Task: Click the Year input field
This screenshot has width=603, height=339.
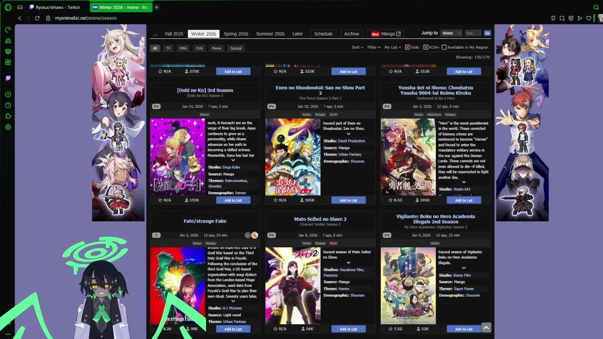Action: click(x=473, y=33)
